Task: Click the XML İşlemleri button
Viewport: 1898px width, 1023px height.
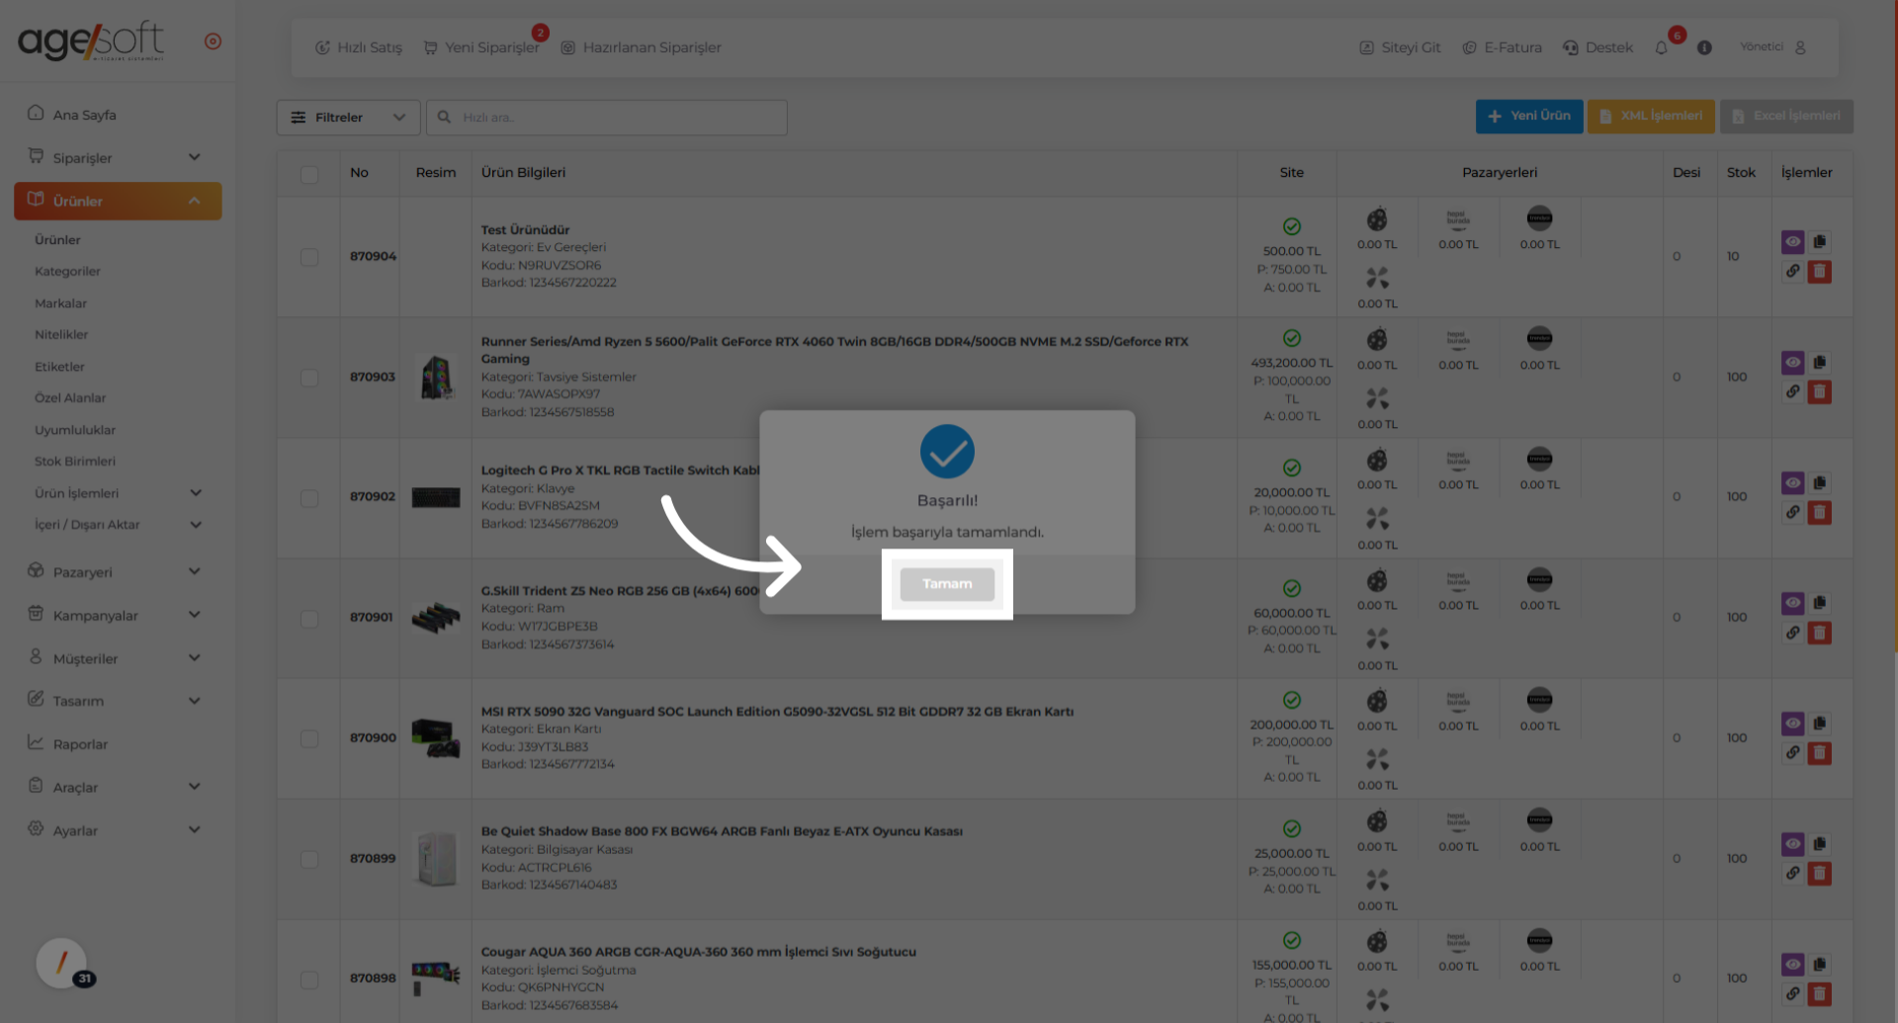Action: pyautogui.click(x=1651, y=116)
